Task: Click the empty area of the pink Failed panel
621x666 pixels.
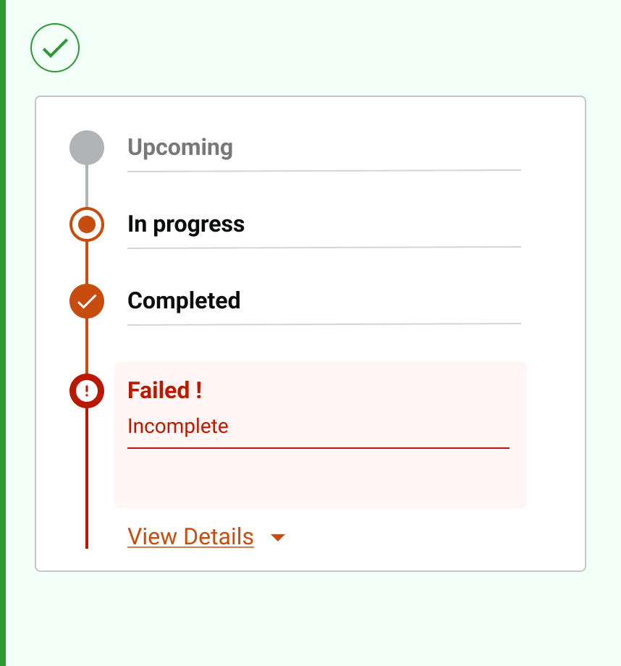Action: tap(318, 479)
